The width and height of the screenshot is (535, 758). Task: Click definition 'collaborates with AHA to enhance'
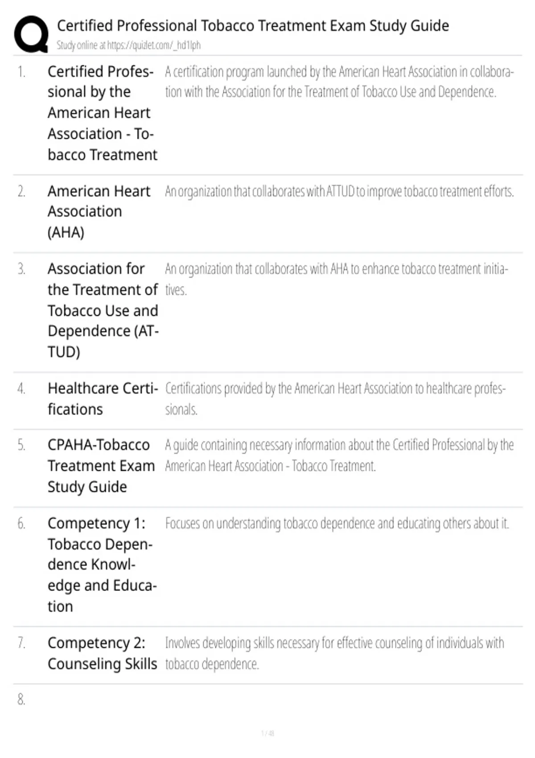click(337, 280)
